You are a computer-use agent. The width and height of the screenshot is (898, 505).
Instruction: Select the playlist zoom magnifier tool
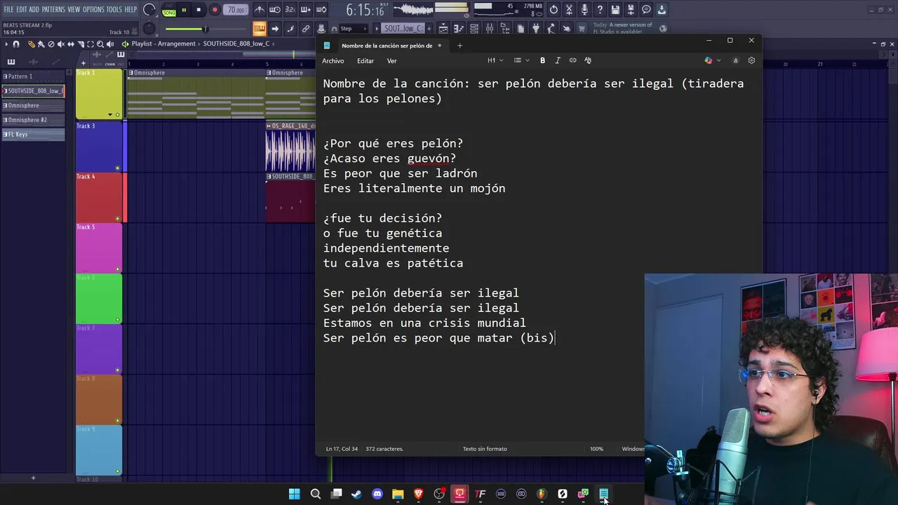tap(100, 44)
